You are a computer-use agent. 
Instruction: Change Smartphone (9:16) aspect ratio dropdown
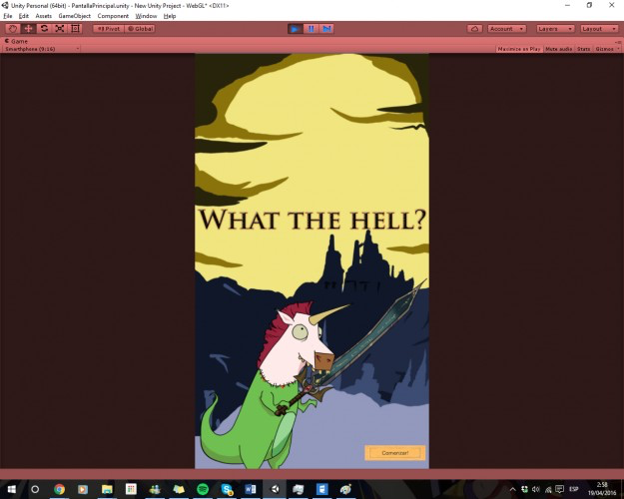pyautogui.click(x=41, y=49)
